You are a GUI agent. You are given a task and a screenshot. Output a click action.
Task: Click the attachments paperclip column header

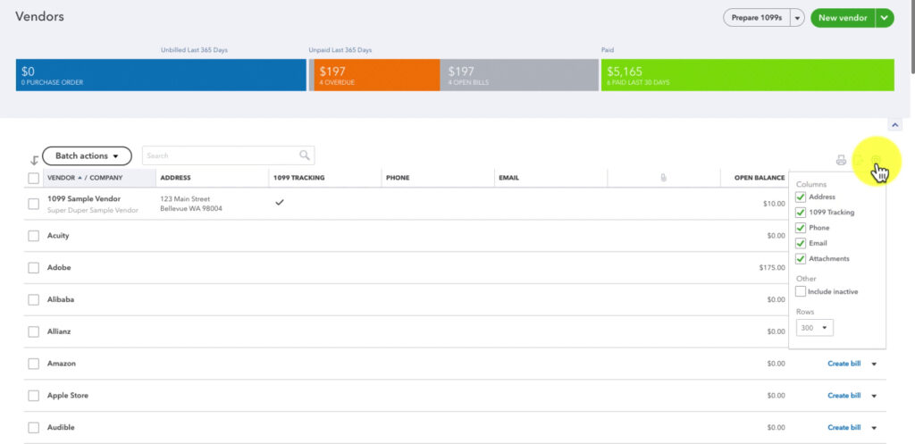pos(664,178)
